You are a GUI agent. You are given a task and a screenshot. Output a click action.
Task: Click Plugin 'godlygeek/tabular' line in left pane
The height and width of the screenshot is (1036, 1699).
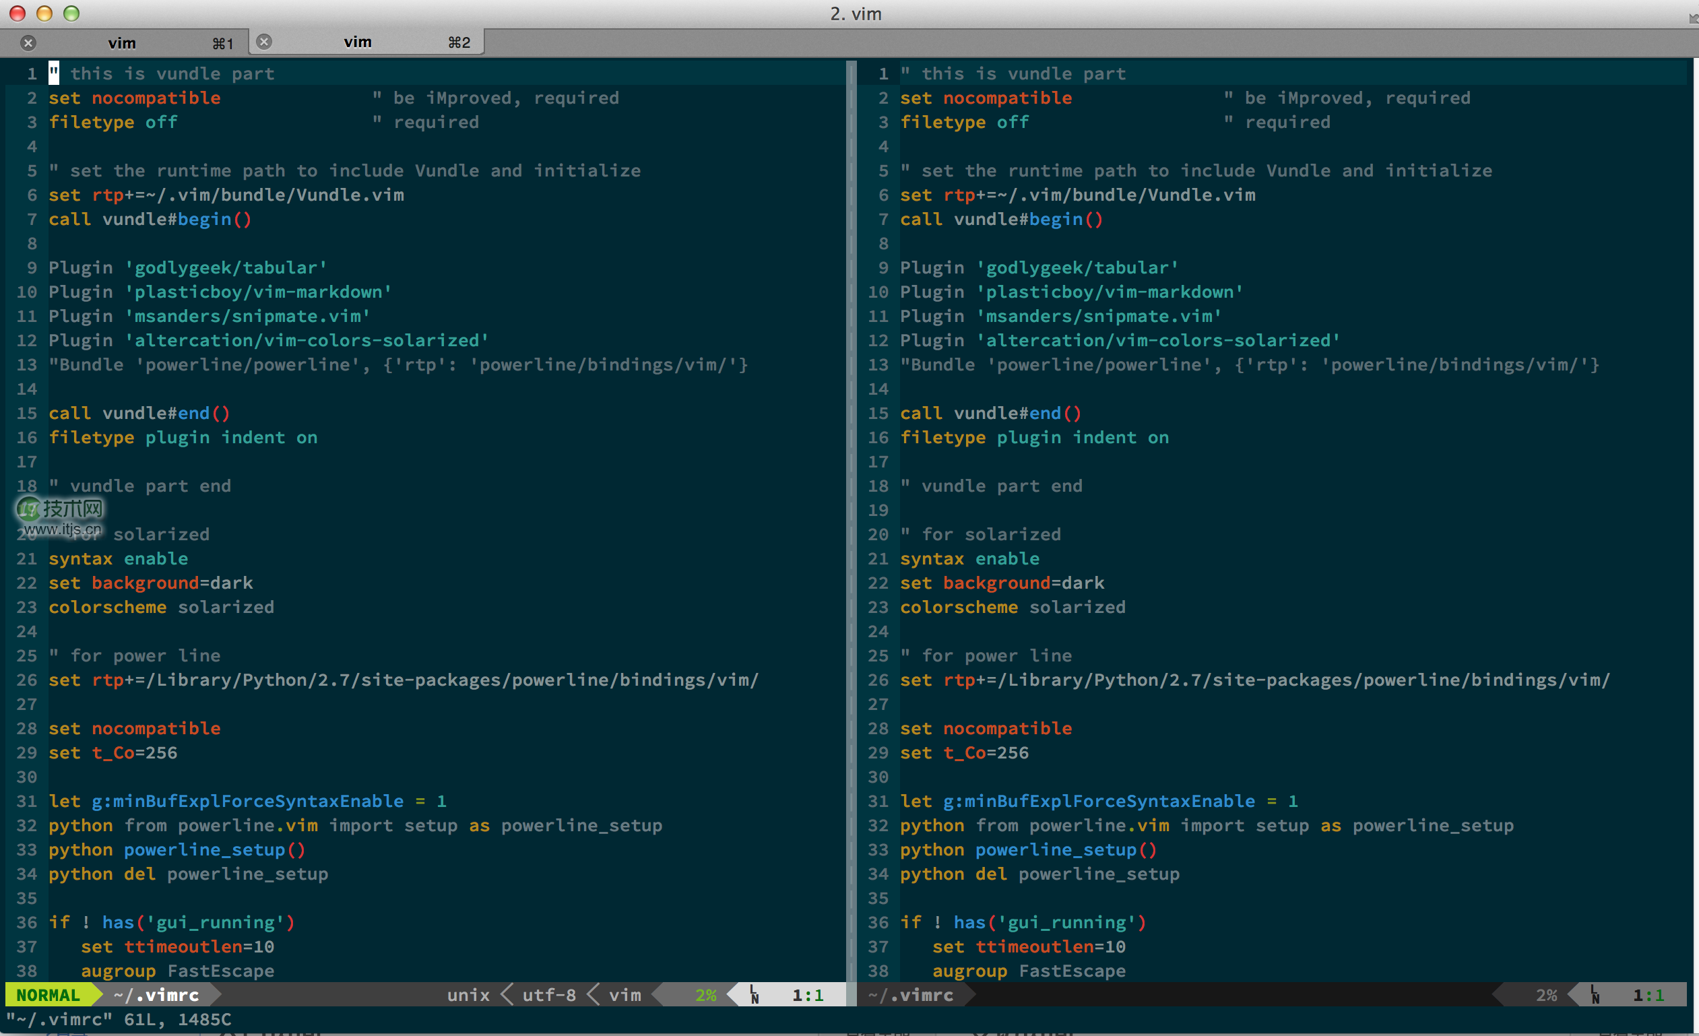click(187, 267)
